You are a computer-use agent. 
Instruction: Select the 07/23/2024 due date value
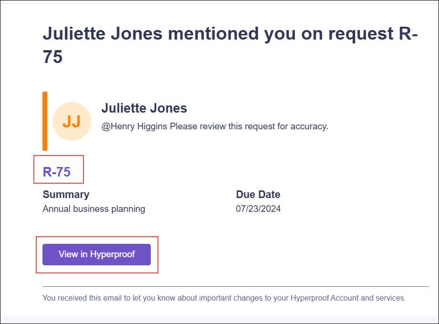tap(258, 209)
